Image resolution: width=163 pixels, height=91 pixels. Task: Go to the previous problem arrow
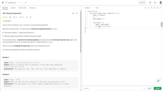click(x=19, y=3)
